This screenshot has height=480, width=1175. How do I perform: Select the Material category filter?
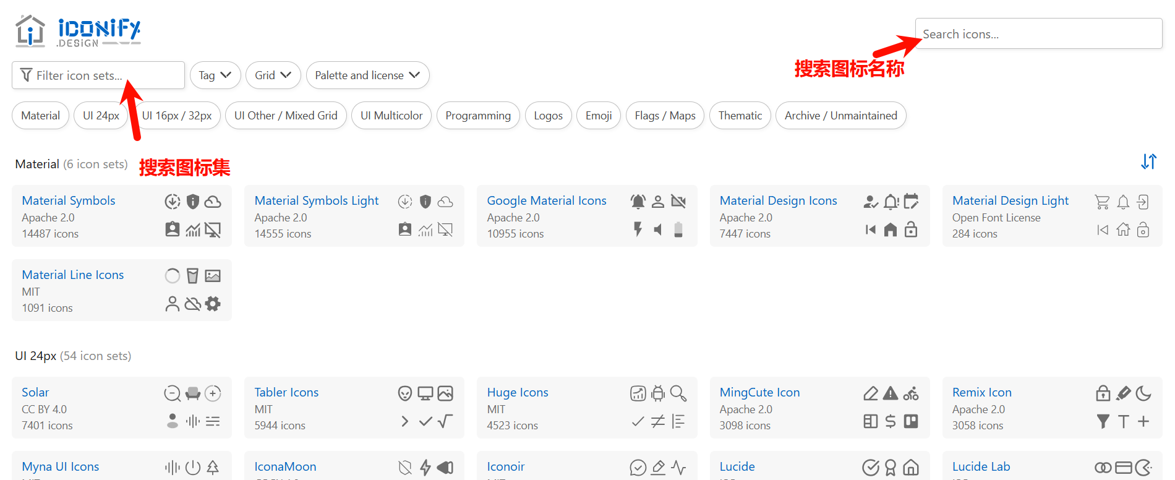pyautogui.click(x=41, y=116)
